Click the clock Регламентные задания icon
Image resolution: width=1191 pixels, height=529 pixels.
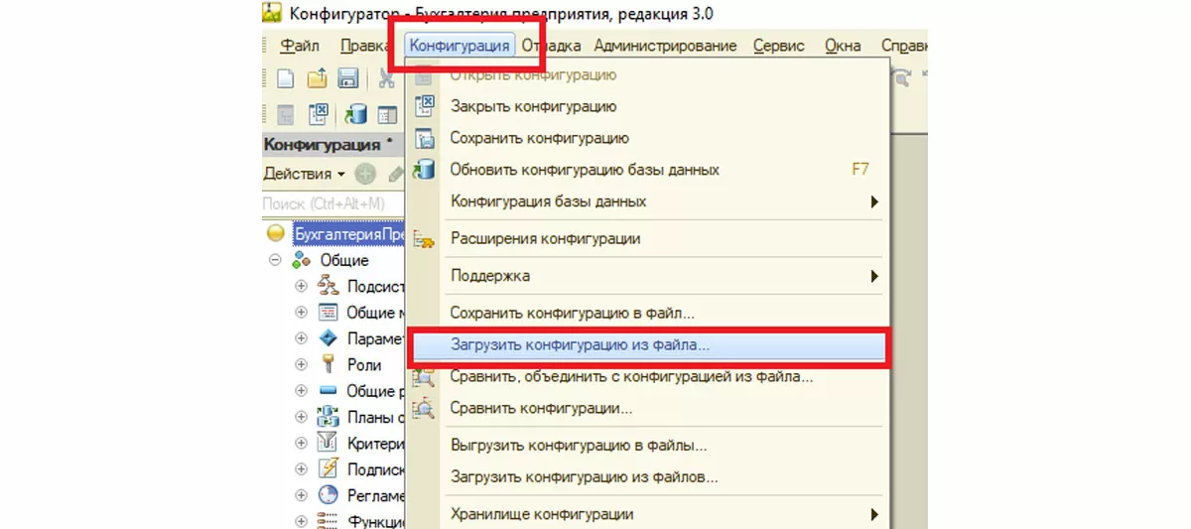(x=329, y=495)
